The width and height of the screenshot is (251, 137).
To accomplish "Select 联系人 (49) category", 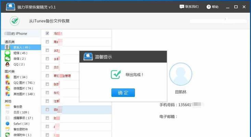I will [22, 47].
